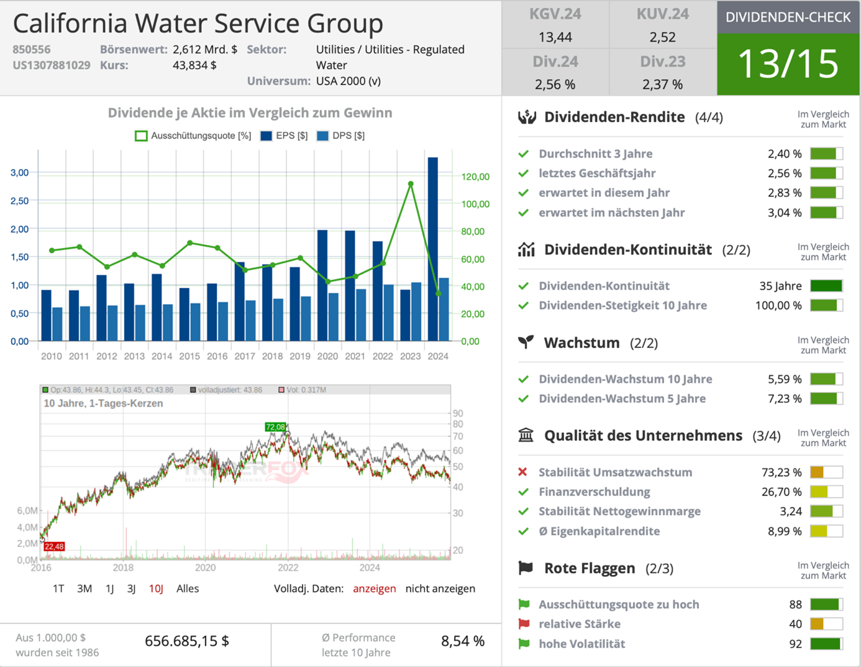Viewport: 861px width, 667px height.
Task: Click the green 13/15 Dividenden-Check score
Action: pyautogui.click(x=788, y=63)
